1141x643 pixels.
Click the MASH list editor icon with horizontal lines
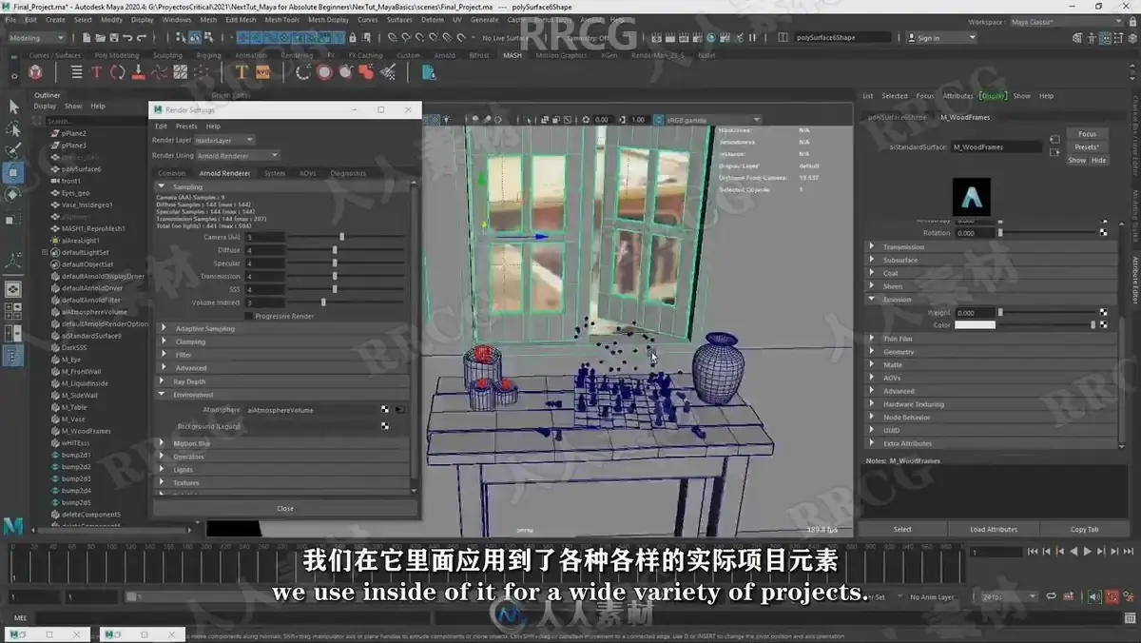coord(75,72)
